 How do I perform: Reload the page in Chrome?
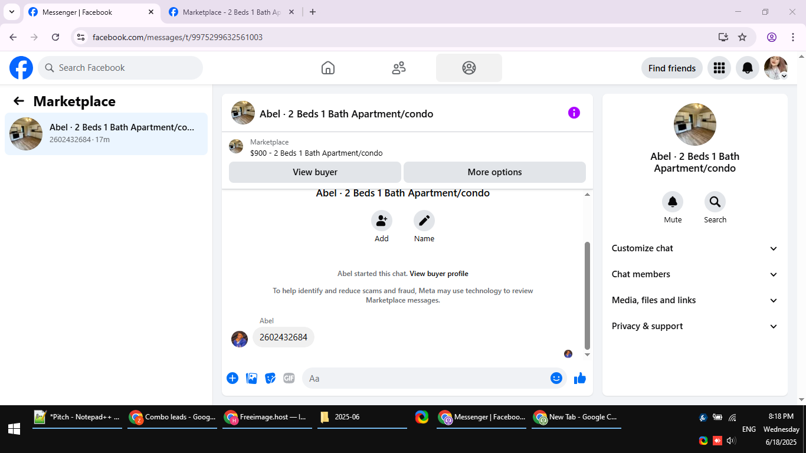pos(55,37)
